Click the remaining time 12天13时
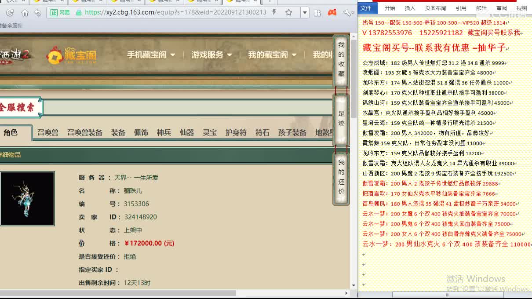The width and height of the screenshot is (532, 299). pos(137,283)
